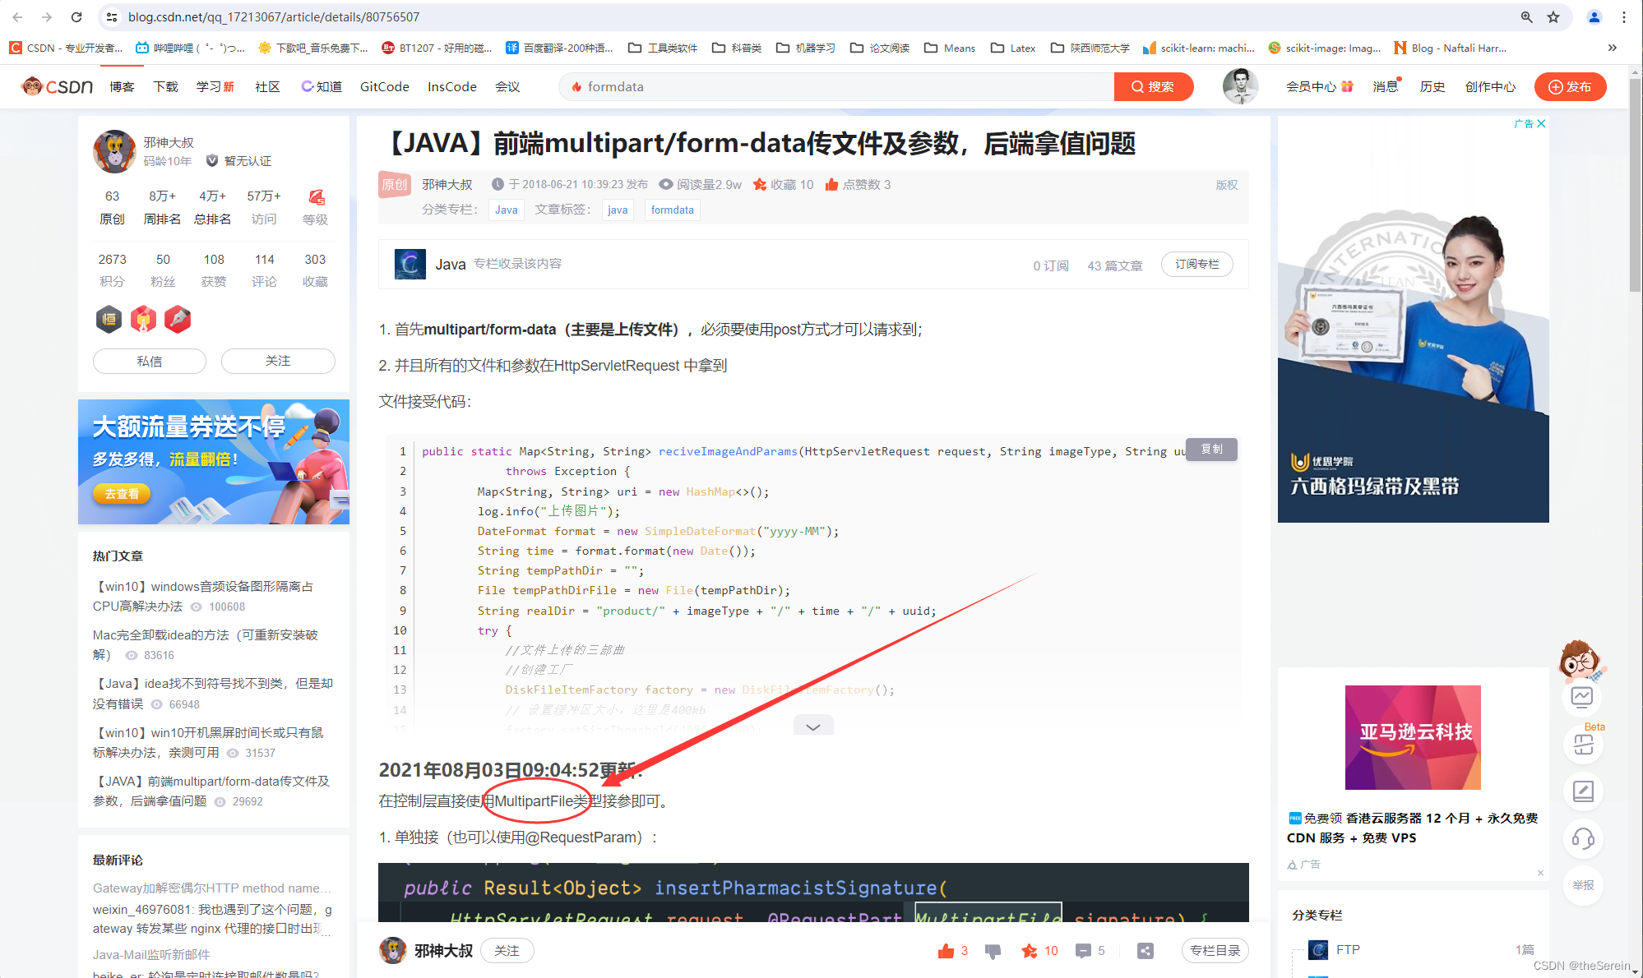The width and height of the screenshot is (1643, 978).
Task: Click the copy 复制 button in code block
Action: (x=1215, y=447)
